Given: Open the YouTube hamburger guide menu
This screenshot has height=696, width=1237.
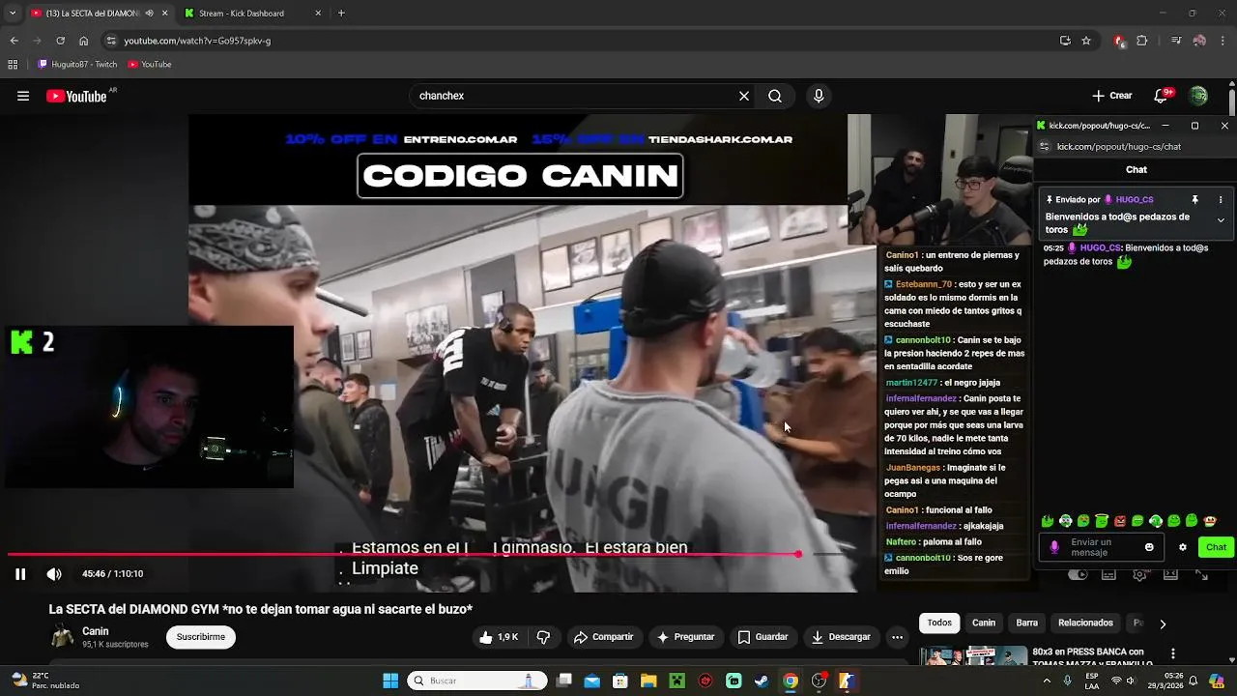Looking at the screenshot, I should pos(23,96).
